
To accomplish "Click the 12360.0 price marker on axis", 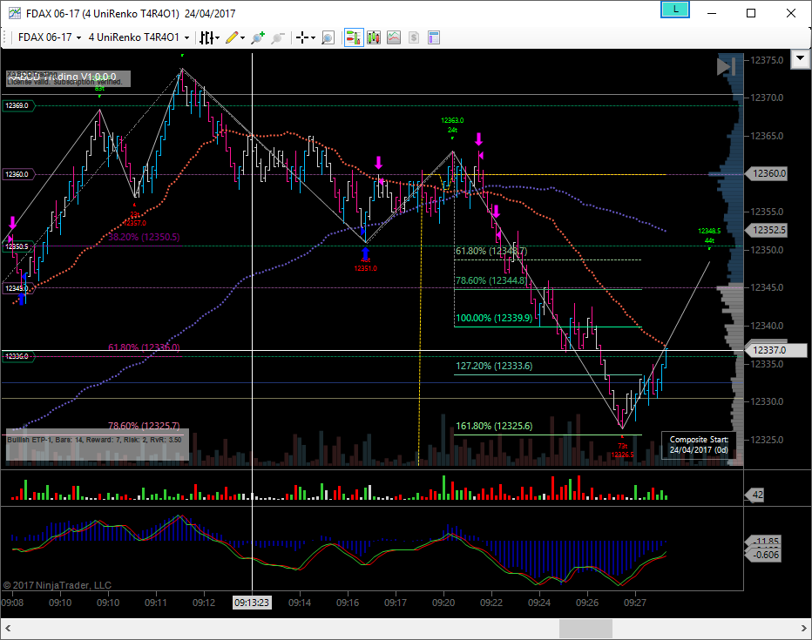I will click(x=767, y=174).
